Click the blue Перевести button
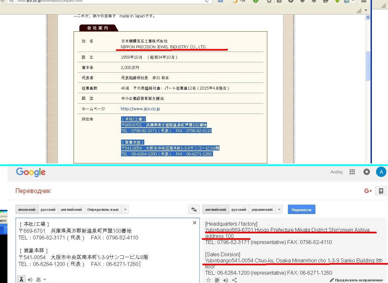Viewport: 388px width, 283px height. tap(301, 210)
